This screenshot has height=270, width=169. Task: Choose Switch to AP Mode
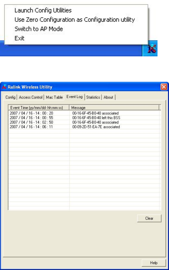[x=39, y=29]
